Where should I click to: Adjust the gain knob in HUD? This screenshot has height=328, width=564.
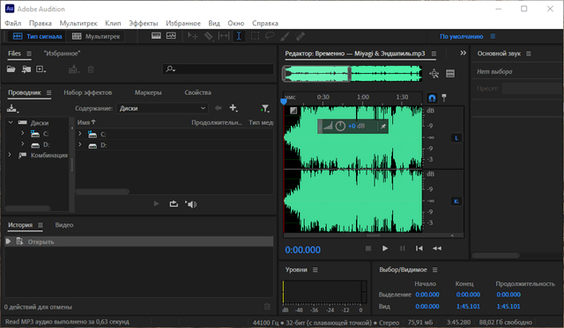[340, 126]
